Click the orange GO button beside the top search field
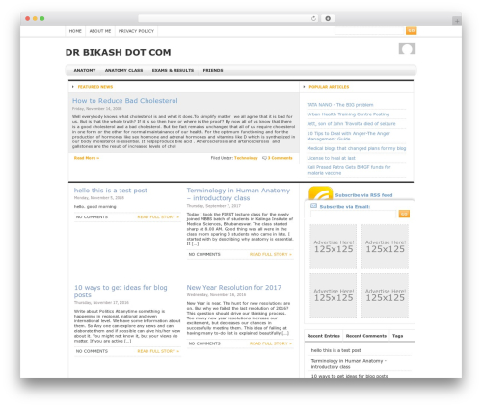Viewport: 482px width, 407px height. coord(411,31)
